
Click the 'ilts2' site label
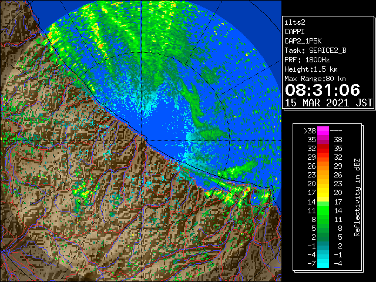click(295, 22)
